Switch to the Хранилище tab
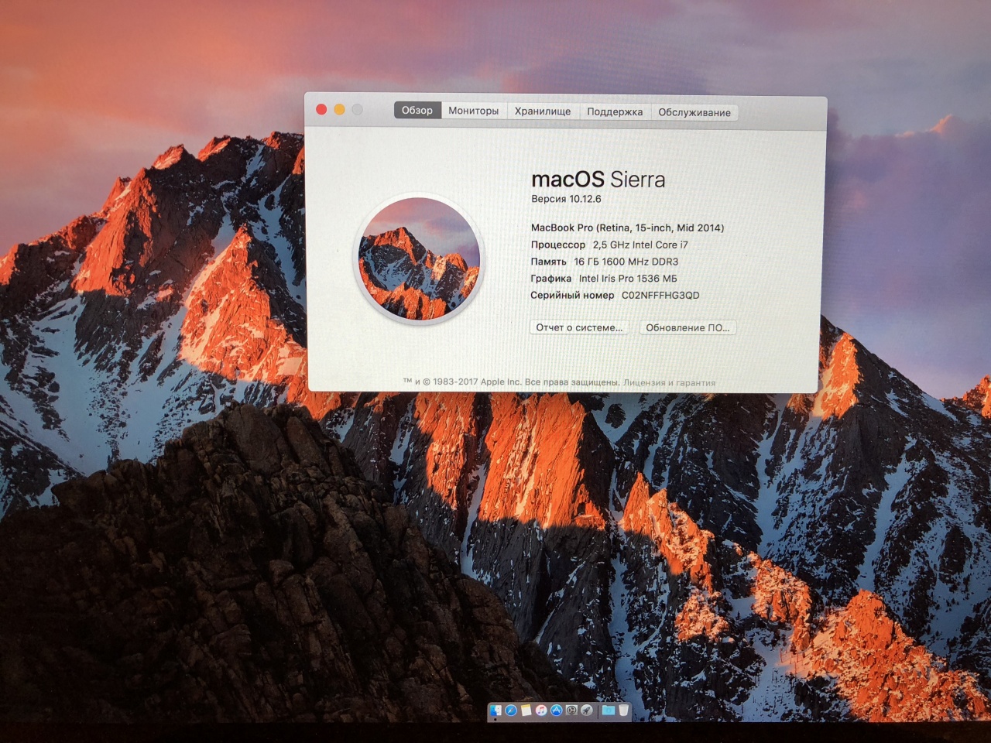 [x=543, y=111]
